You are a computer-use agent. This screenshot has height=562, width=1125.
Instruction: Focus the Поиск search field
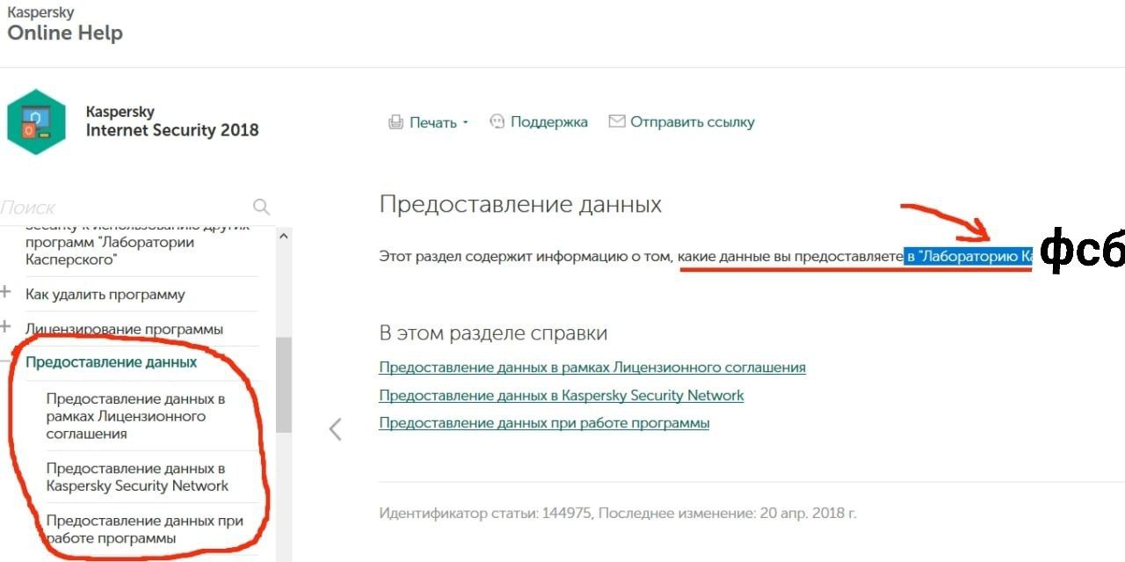(x=127, y=208)
